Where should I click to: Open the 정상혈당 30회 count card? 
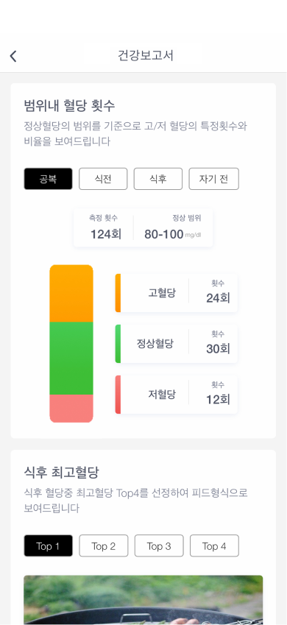coord(176,344)
